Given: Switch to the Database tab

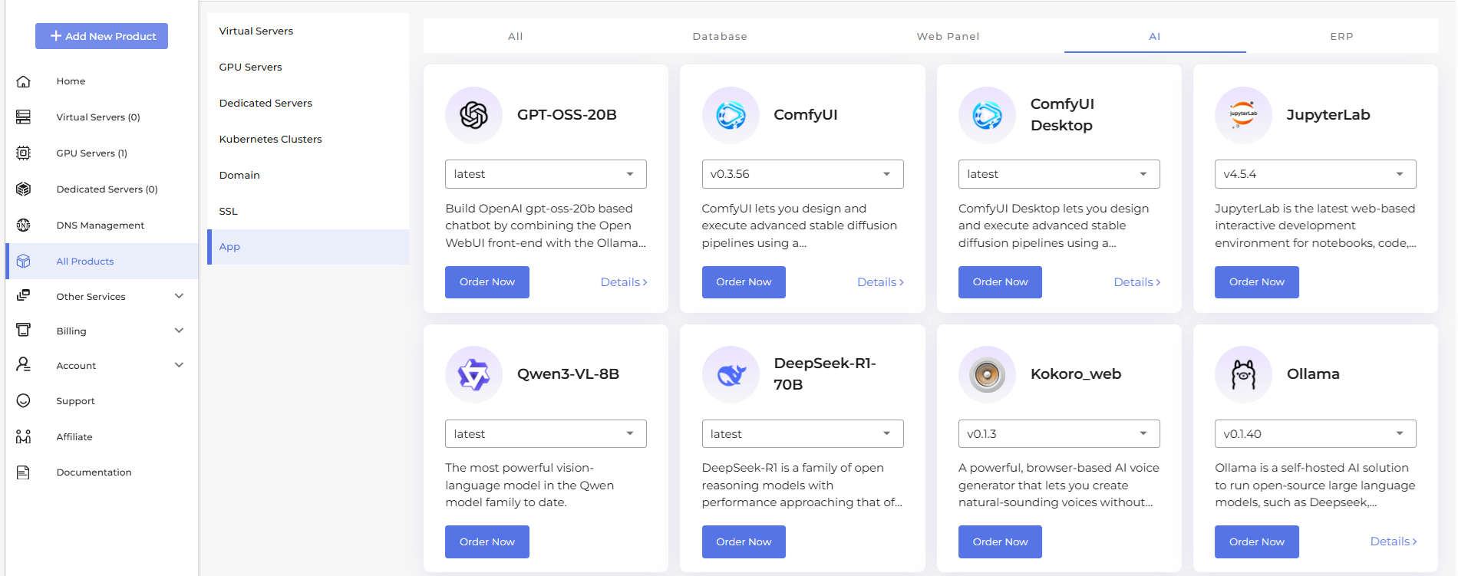Looking at the screenshot, I should click(720, 36).
